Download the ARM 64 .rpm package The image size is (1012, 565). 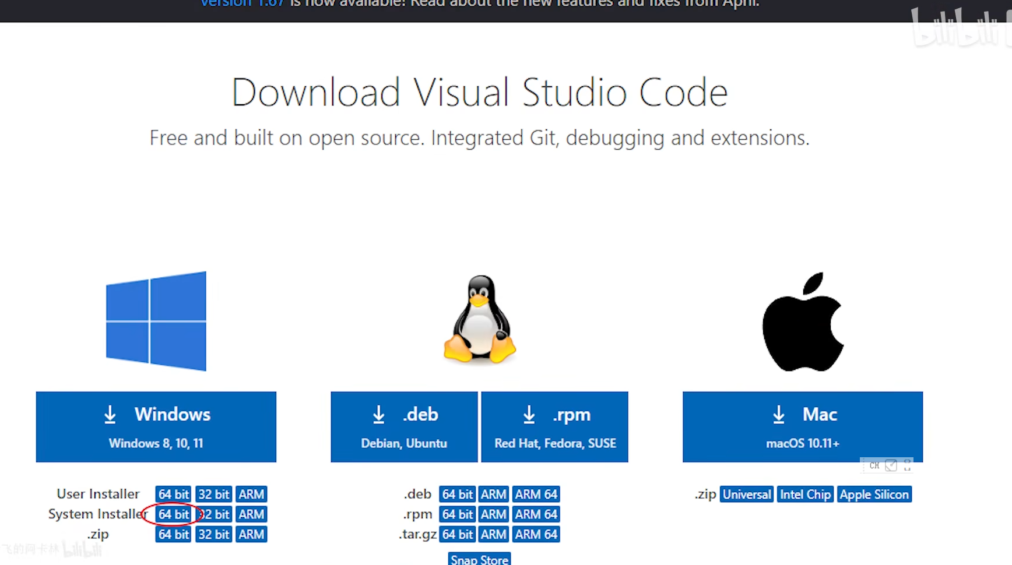[x=536, y=514]
